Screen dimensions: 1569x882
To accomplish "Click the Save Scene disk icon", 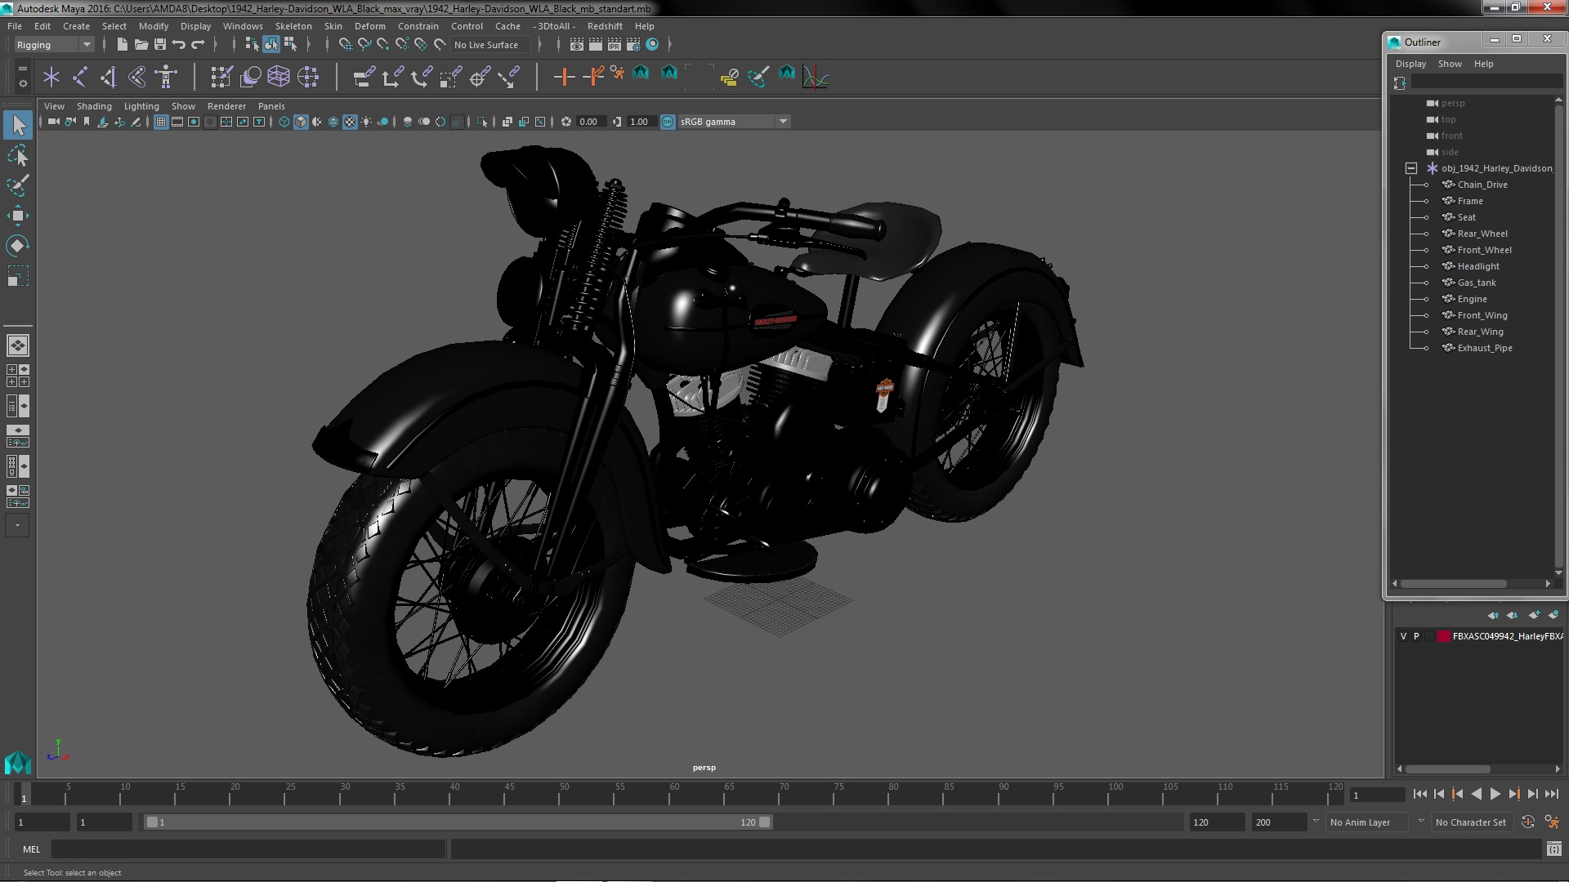I will pyautogui.click(x=159, y=44).
